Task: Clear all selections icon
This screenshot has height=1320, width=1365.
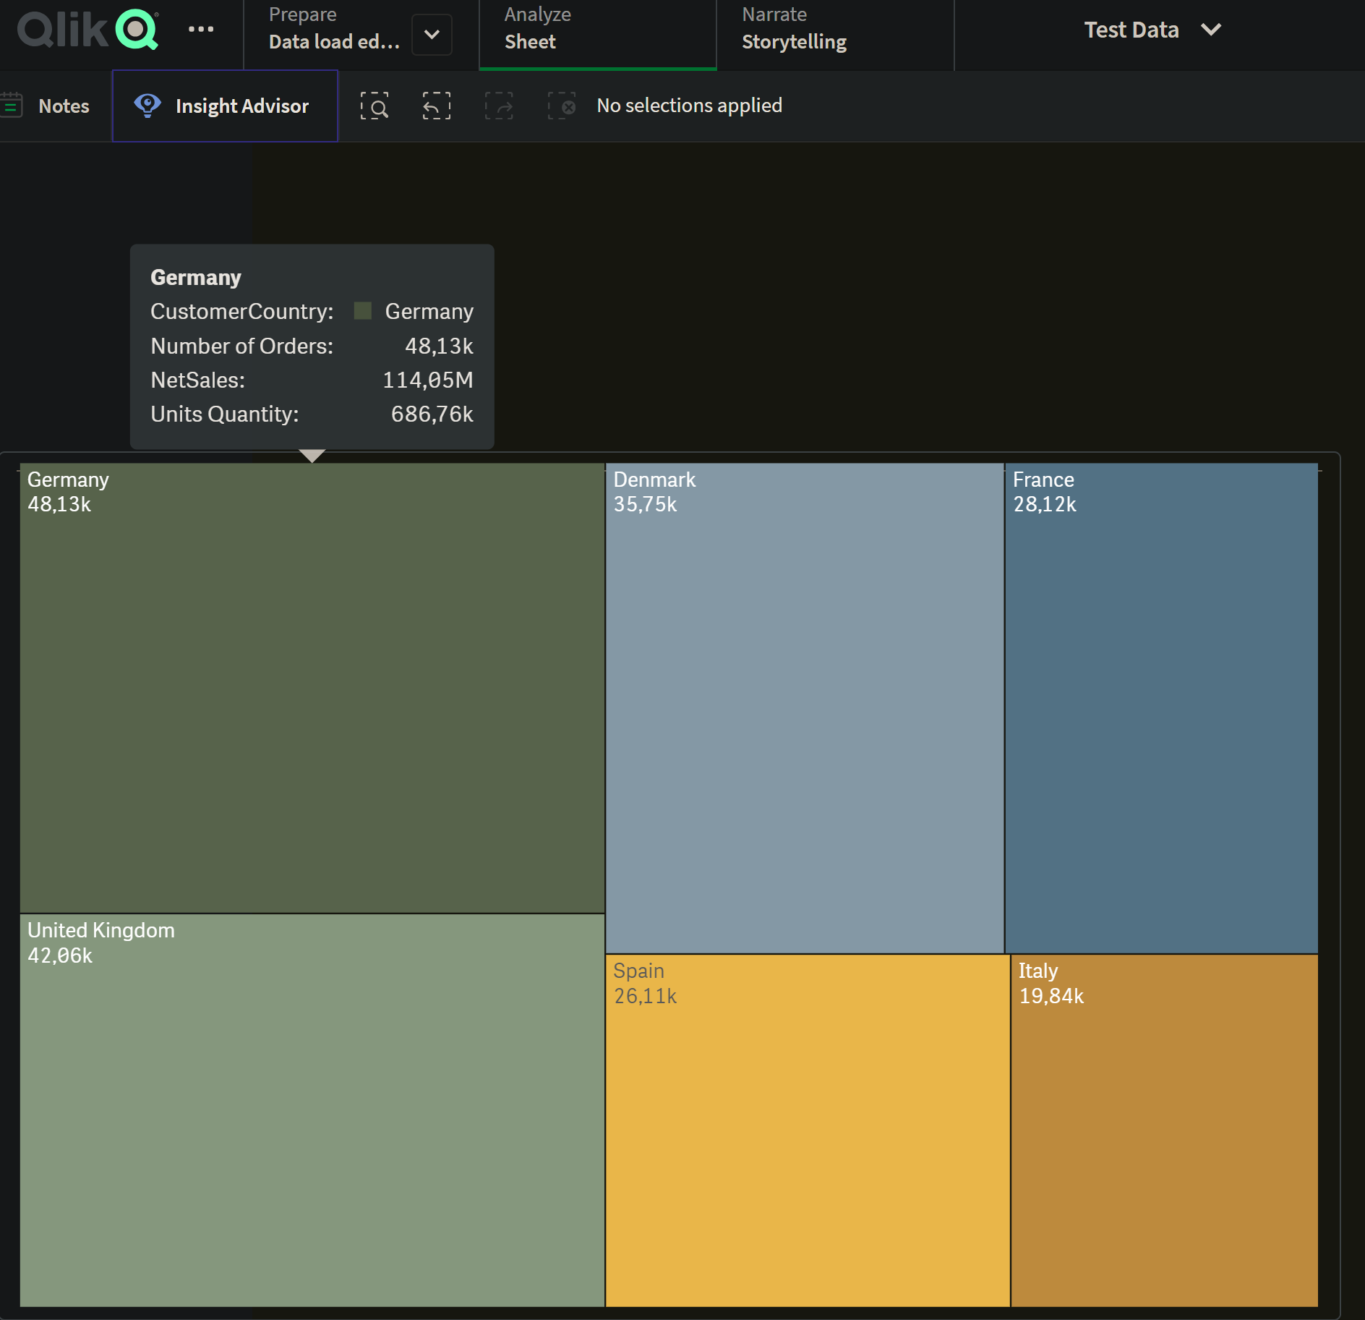Action: [x=562, y=106]
